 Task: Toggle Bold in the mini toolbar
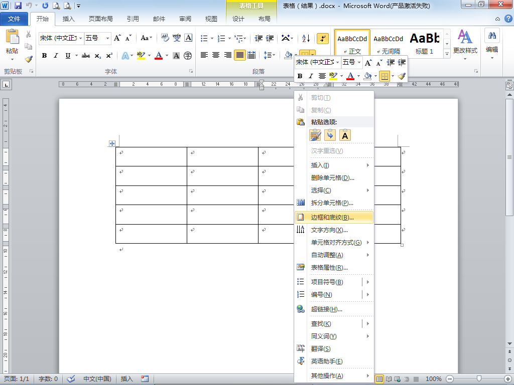click(300, 76)
